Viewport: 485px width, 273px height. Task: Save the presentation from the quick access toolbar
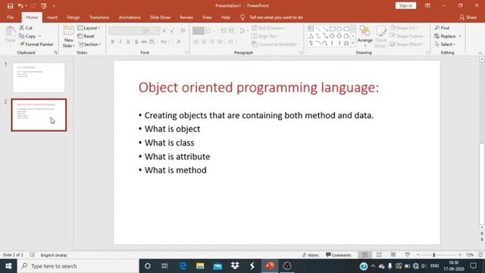pos(10,6)
